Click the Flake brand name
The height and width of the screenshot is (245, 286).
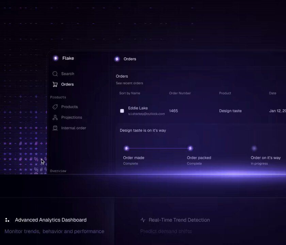click(68, 58)
